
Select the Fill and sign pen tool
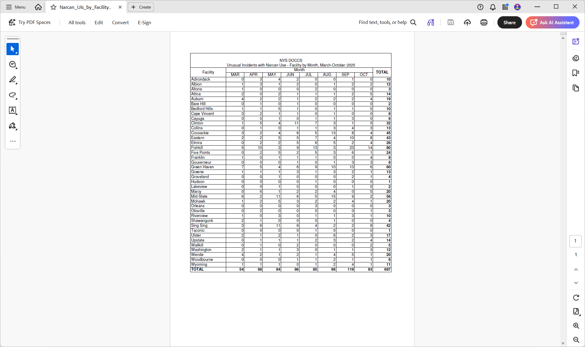pyautogui.click(x=13, y=126)
